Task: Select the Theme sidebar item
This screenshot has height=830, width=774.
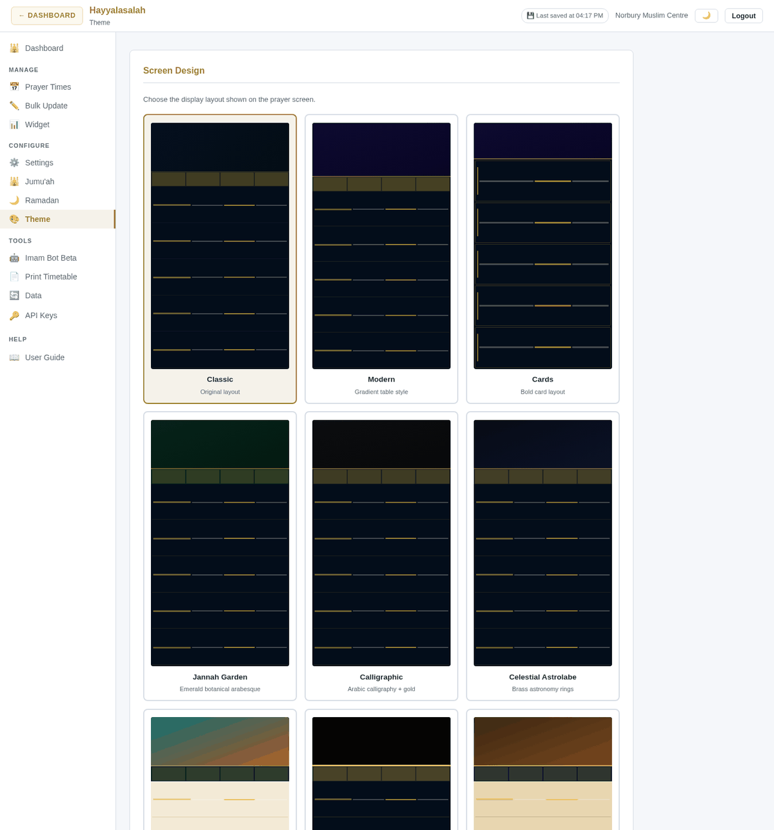Action: (x=57, y=219)
